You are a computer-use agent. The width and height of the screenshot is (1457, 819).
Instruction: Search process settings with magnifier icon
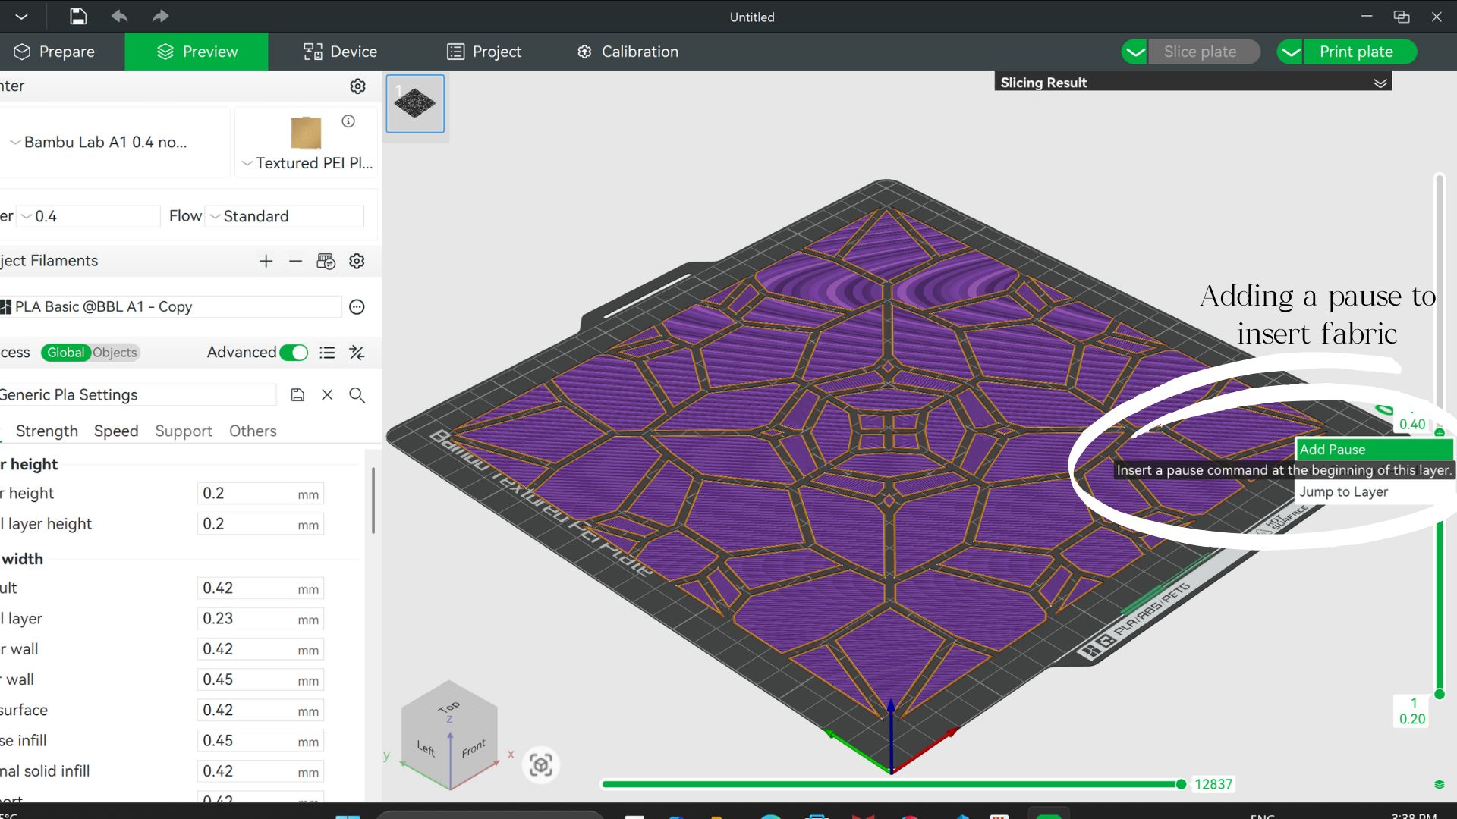(x=357, y=395)
